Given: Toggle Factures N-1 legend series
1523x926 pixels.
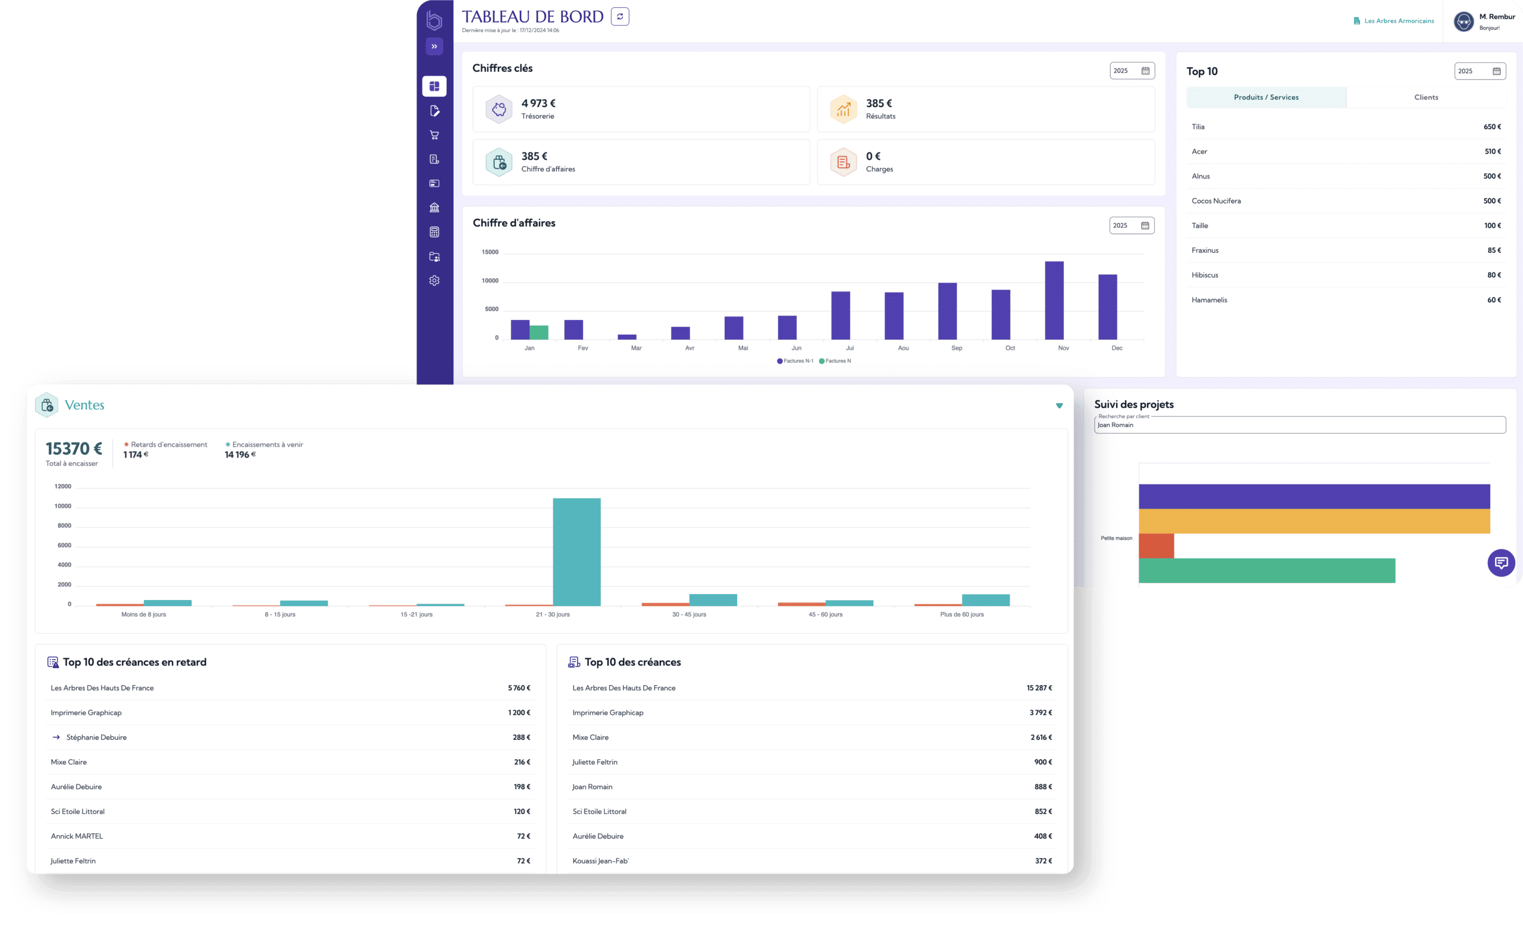Looking at the screenshot, I should click(x=795, y=361).
